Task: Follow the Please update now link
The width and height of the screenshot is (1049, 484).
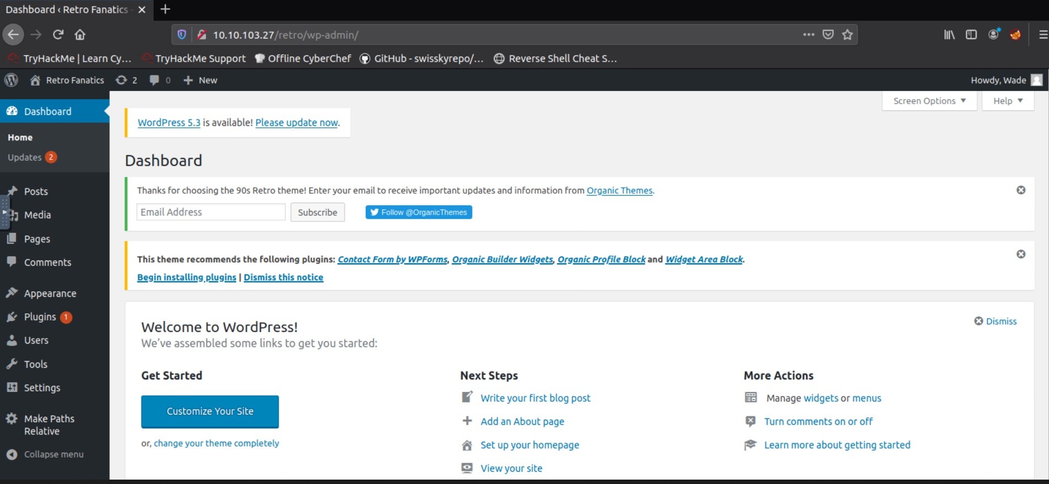Action: pos(296,123)
